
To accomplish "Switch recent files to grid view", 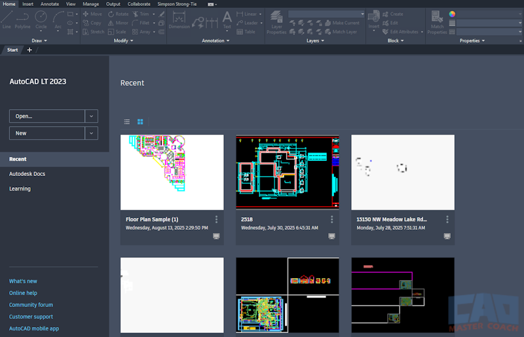I will (x=140, y=122).
